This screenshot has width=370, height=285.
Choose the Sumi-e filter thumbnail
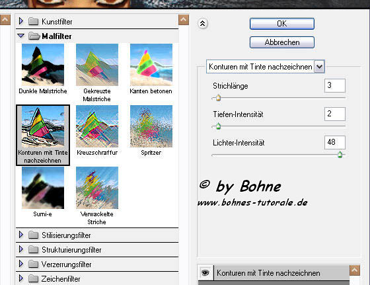pyautogui.click(x=43, y=188)
